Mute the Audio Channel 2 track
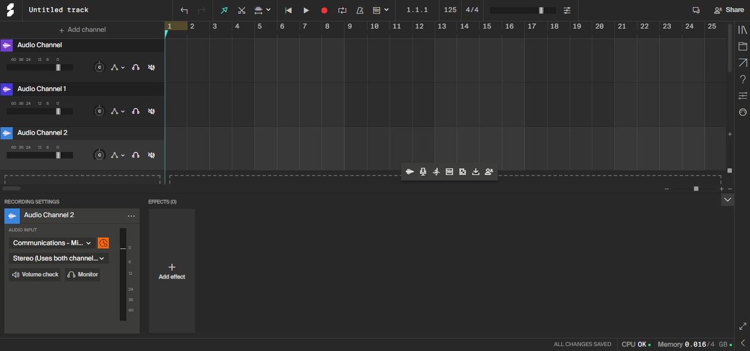 [151, 155]
